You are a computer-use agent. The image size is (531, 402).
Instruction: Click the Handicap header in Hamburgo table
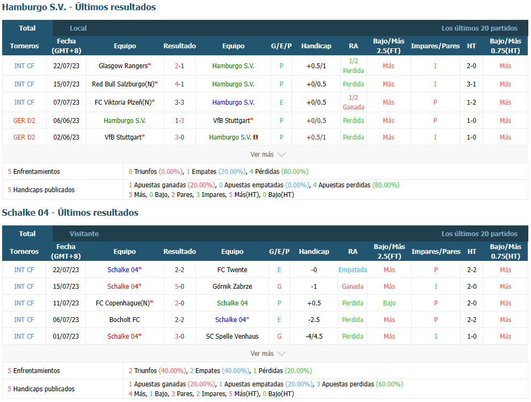(316, 46)
